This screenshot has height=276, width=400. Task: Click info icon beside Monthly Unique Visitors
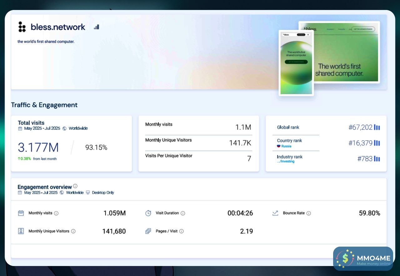(x=73, y=231)
